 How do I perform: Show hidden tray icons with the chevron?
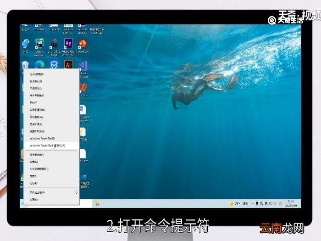(x=253, y=203)
